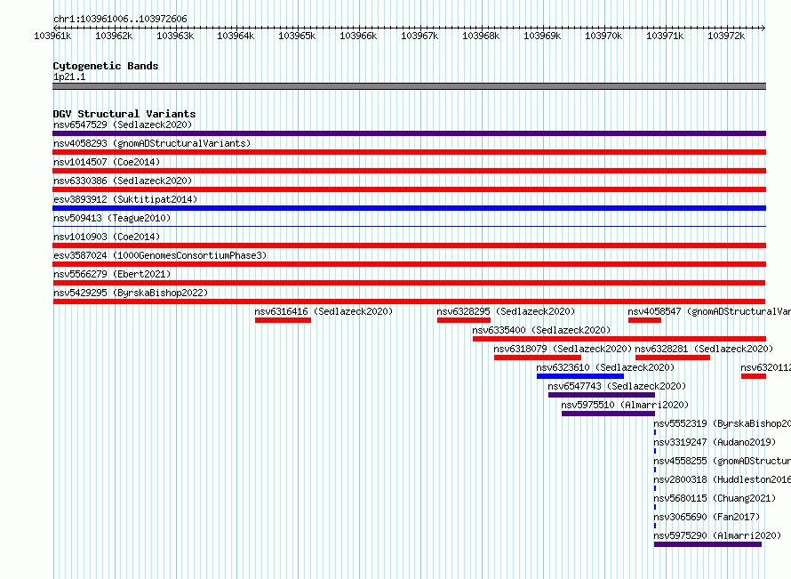Click the Cytogenetic Bands track title
The width and height of the screenshot is (791, 579).
pyautogui.click(x=106, y=66)
